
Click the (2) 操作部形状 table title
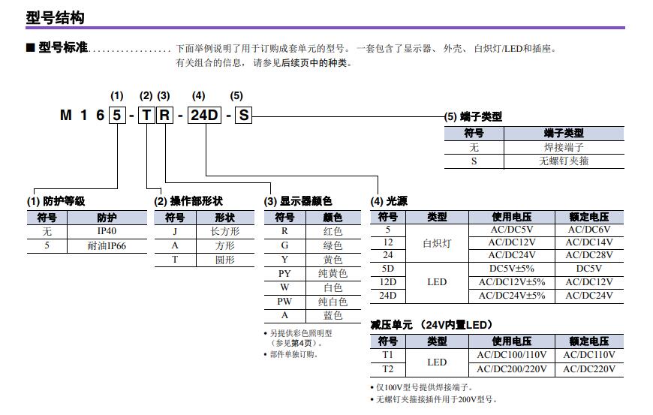[x=188, y=201]
